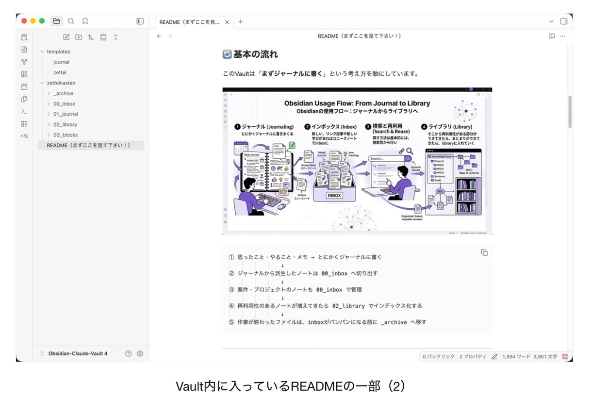Expand the _archive folder
Screen dimensions: 592x403
point(49,93)
